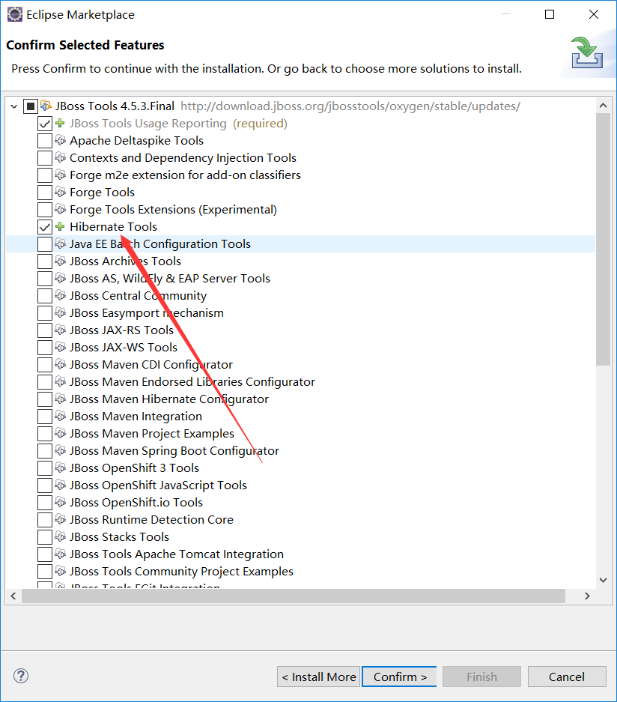Click the JBoss Maven Integration feature icon
The image size is (617, 702).
pyautogui.click(x=61, y=417)
